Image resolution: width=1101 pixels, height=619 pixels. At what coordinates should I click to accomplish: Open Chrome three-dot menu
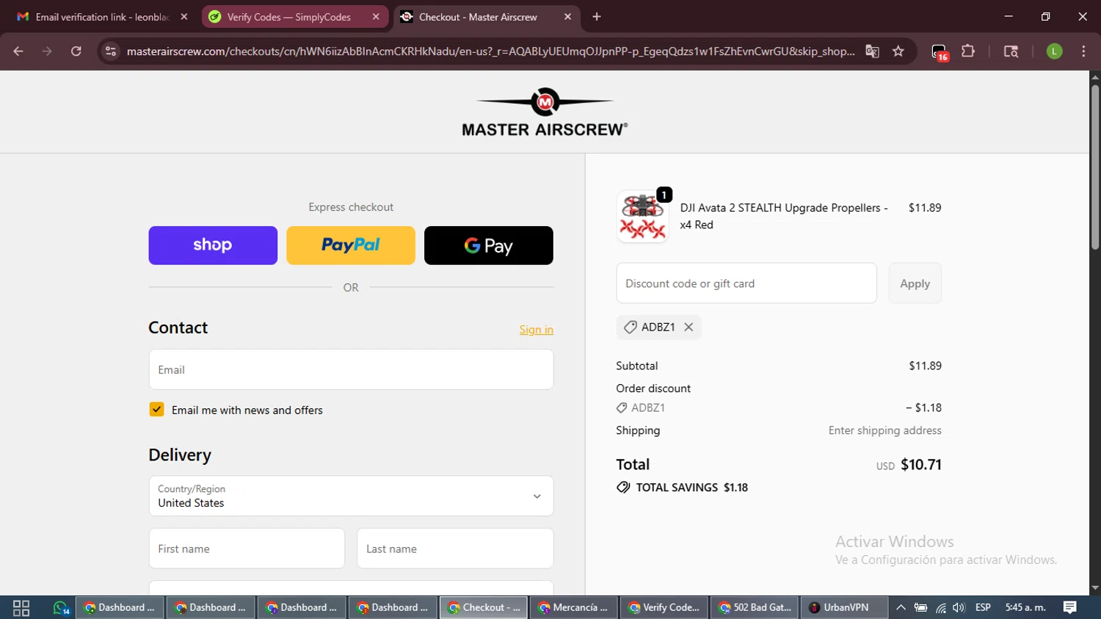[1083, 51]
